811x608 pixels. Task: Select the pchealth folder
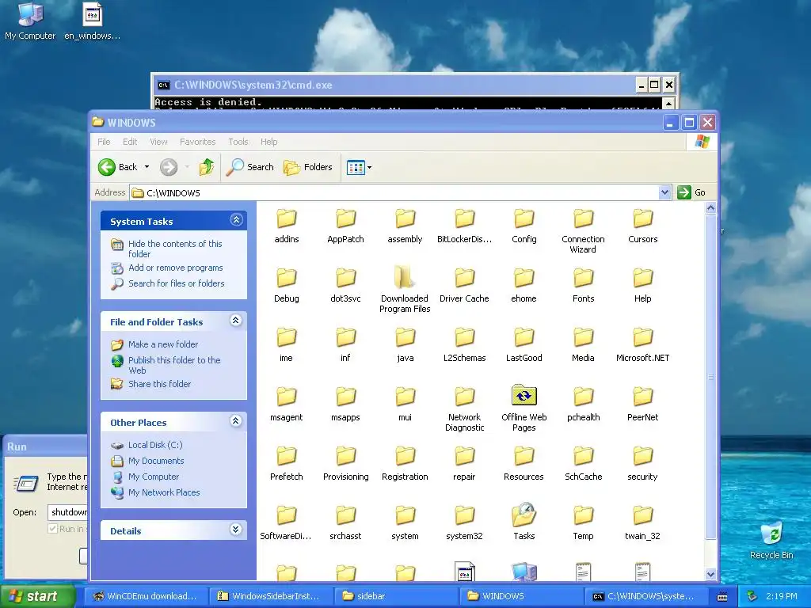pyautogui.click(x=584, y=404)
